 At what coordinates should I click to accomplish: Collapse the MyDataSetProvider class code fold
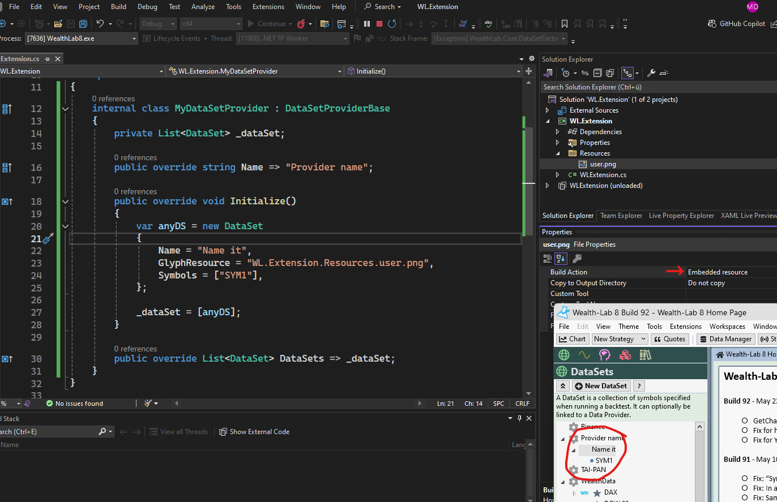[x=66, y=109]
